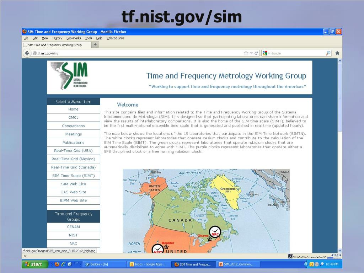Switch to Inbox - Google Apps taskbar button
Screen dimensions: 364x273
tap(149, 264)
